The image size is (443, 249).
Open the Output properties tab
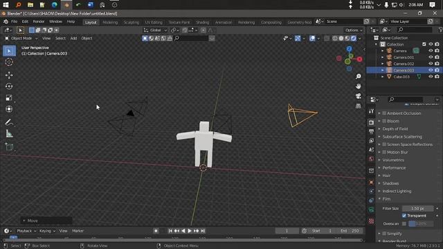click(x=371, y=131)
